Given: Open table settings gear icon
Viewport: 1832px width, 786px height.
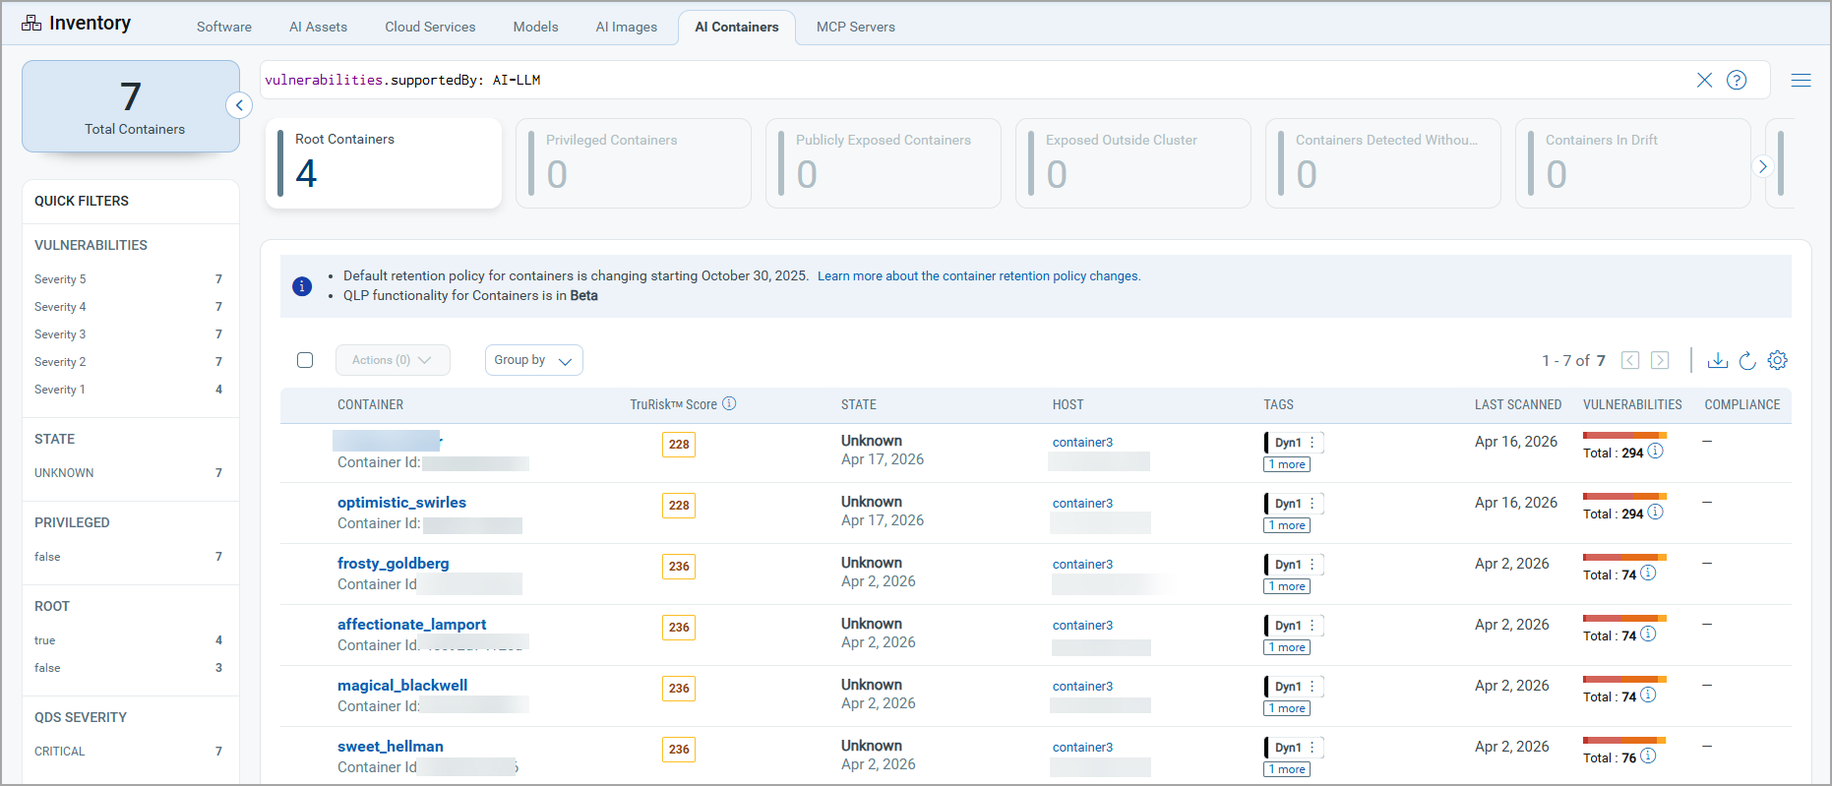Looking at the screenshot, I should 1777,360.
